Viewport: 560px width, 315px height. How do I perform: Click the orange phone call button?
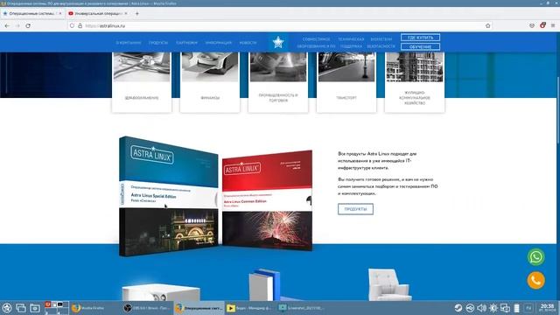coord(536,280)
